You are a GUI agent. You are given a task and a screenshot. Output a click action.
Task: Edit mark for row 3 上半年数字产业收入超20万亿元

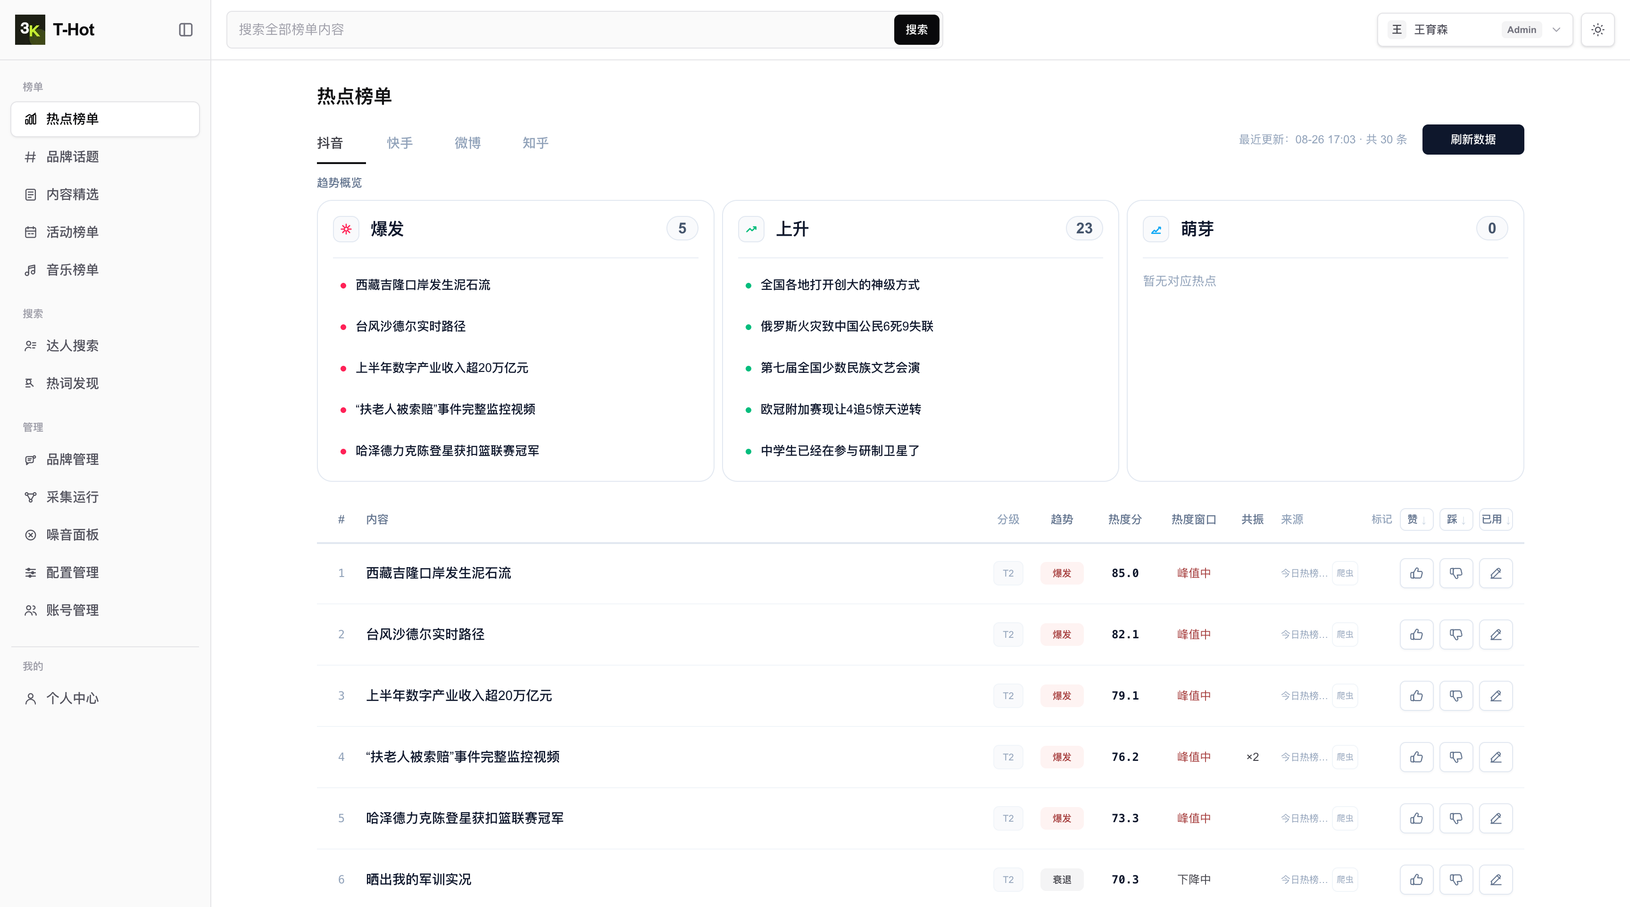1496,696
